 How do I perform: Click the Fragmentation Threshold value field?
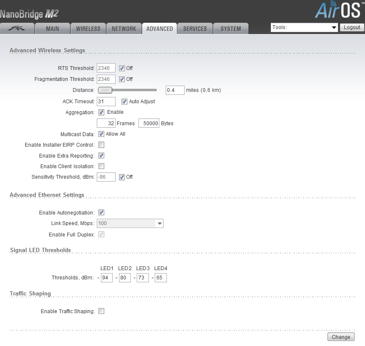[x=106, y=79]
